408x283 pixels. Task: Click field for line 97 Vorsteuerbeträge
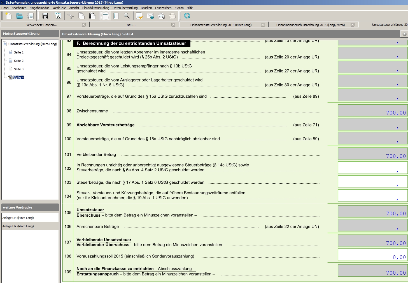[373, 95]
